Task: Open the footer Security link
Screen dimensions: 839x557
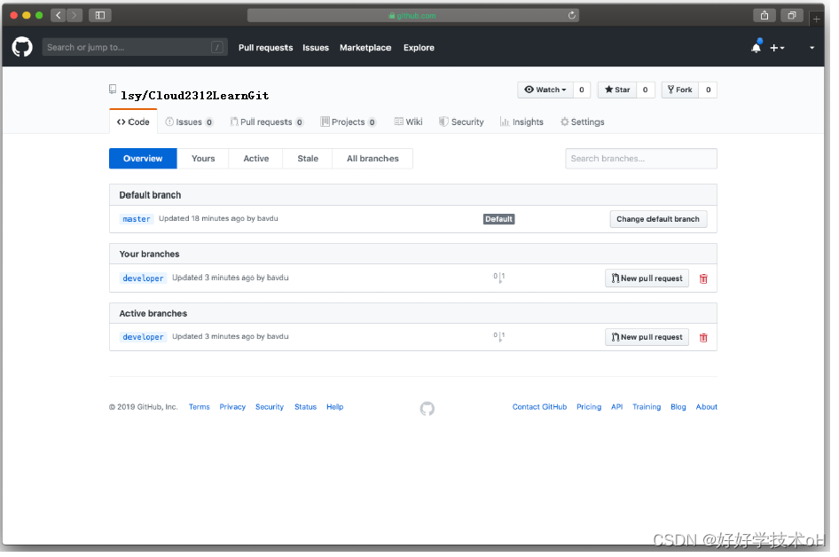Action: (269, 406)
